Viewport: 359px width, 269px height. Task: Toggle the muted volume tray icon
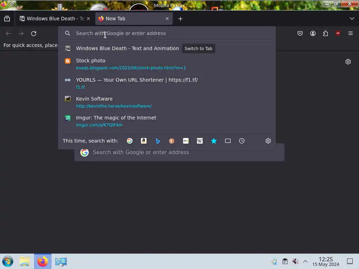295,261
